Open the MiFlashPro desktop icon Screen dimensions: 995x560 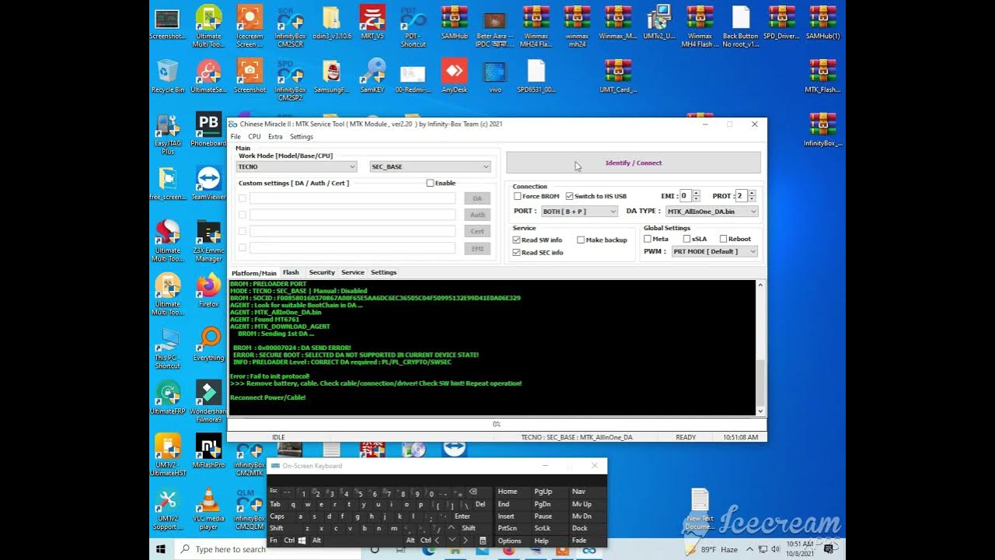coord(208,450)
